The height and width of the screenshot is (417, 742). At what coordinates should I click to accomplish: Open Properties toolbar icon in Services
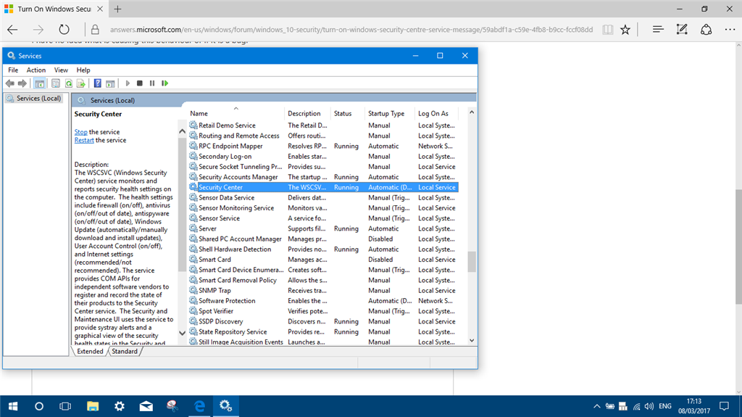56,83
